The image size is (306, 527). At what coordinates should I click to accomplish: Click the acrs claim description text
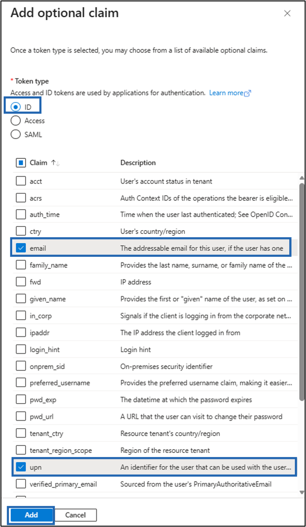(x=207, y=198)
